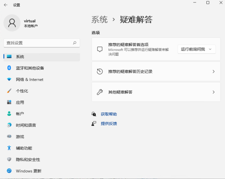Open 帐户 settings

(42, 114)
